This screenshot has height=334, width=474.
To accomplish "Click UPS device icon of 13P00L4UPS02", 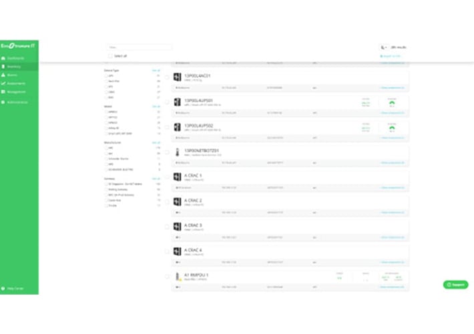I will click(x=178, y=127).
